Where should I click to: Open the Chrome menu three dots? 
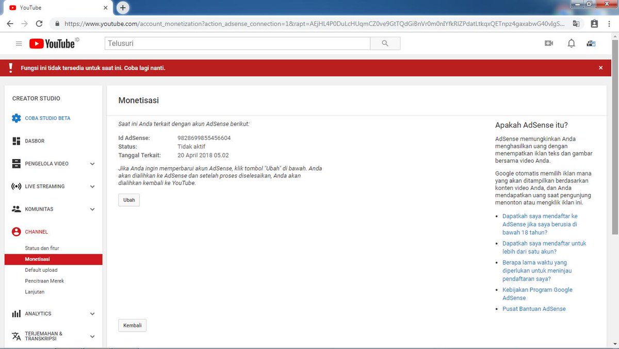pos(610,24)
